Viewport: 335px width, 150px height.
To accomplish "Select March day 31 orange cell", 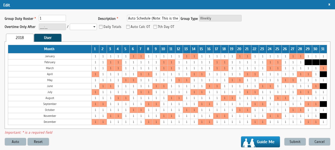I will [x=323, y=68].
